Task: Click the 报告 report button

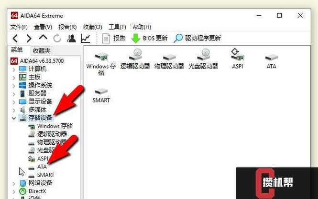Action: coord(114,38)
